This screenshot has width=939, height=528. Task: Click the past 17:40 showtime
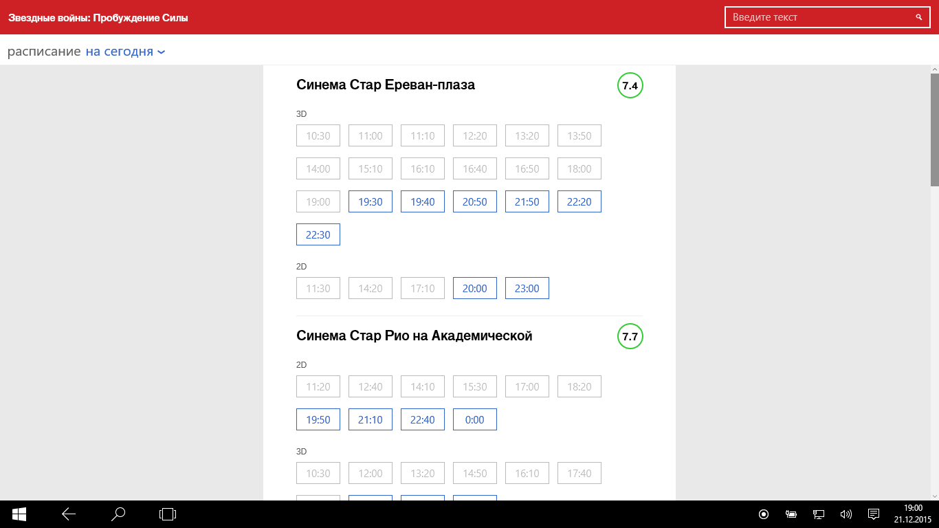coord(579,473)
